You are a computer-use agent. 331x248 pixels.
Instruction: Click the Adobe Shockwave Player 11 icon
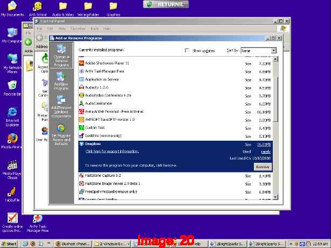click(x=81, y=63)
